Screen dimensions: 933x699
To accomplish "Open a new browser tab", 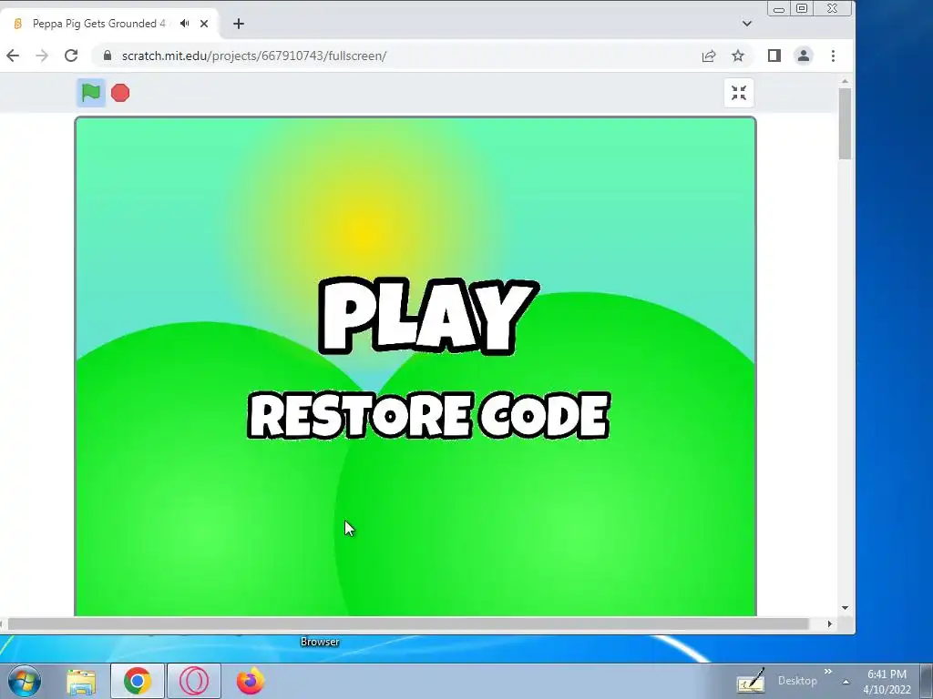I will [x=239, y=24].
